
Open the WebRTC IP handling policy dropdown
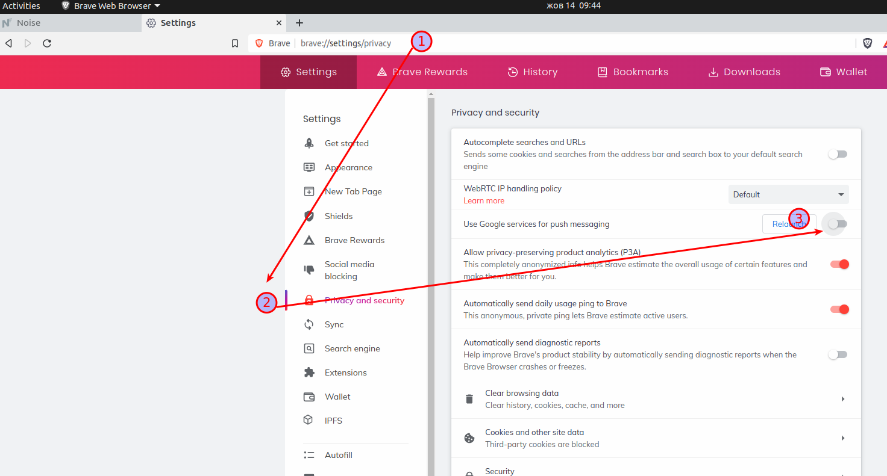[x=789, y=194]
